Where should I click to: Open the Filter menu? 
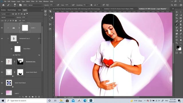33,1
